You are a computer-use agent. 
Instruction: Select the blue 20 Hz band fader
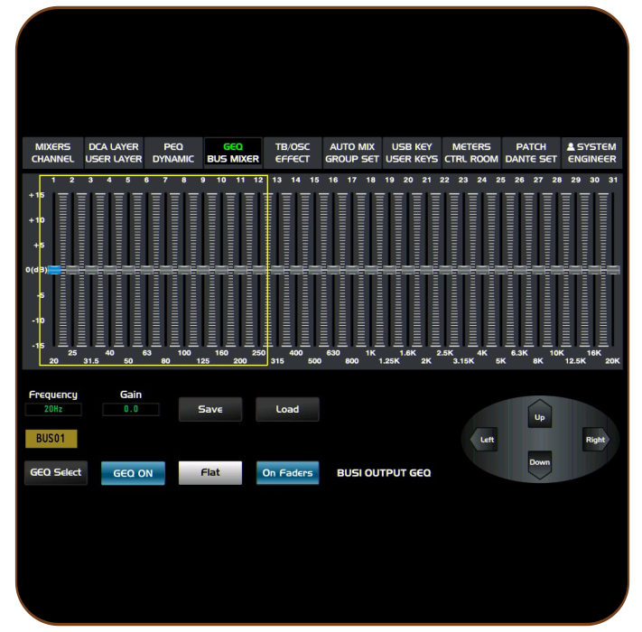coord(54,270)
